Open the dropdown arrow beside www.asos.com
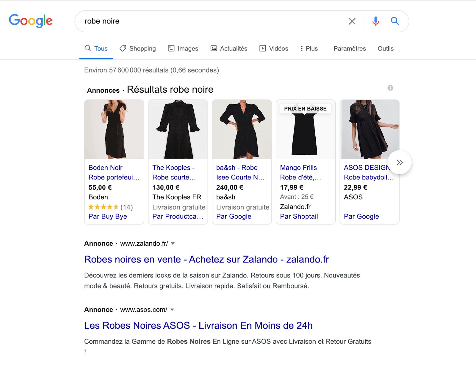 [x=172, y=310]
